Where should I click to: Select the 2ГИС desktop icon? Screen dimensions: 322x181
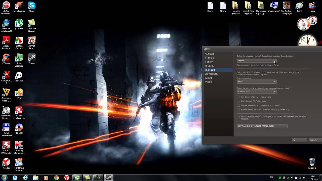coord(19,94)
